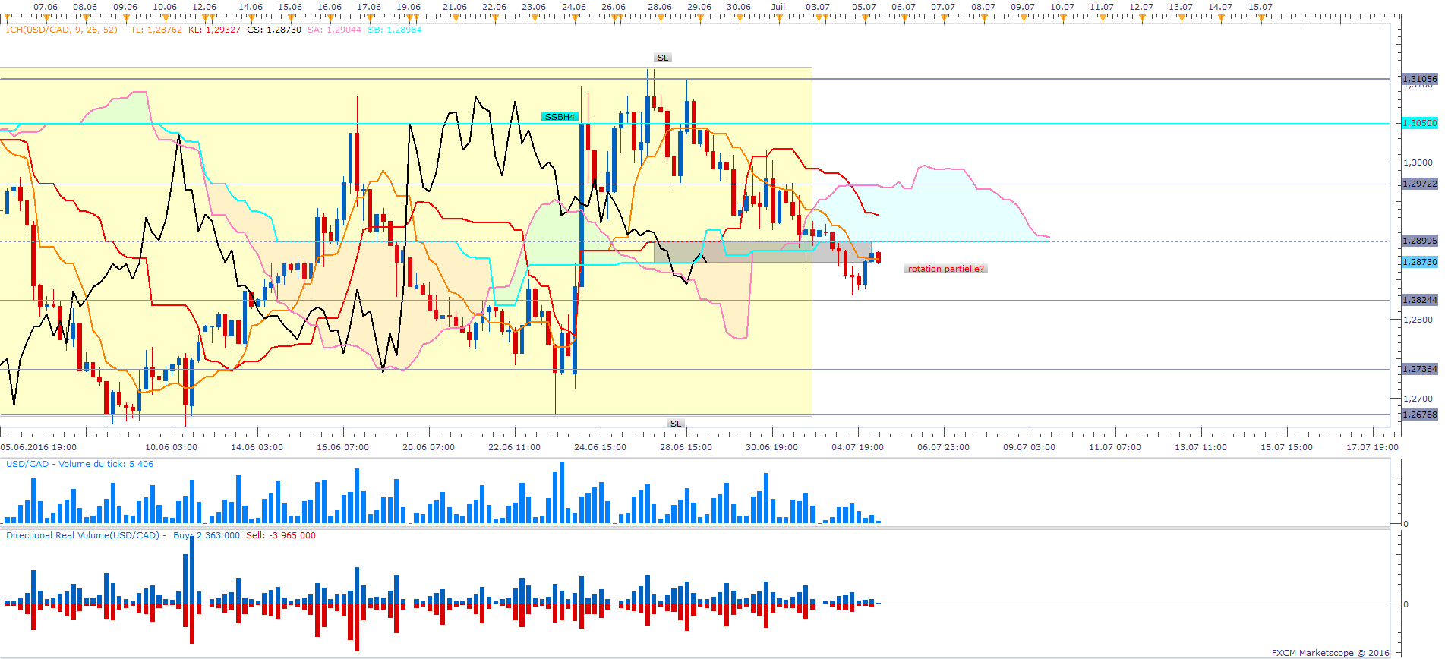Click the orange marker under 15.07
Viewport: 1445px width, 659px height.
point(1260,16)
